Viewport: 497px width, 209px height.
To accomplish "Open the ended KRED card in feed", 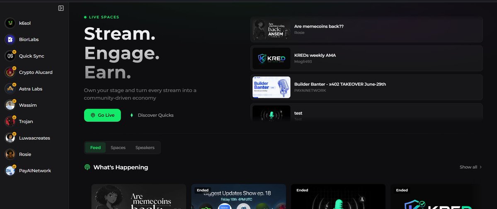I will 438,197.
